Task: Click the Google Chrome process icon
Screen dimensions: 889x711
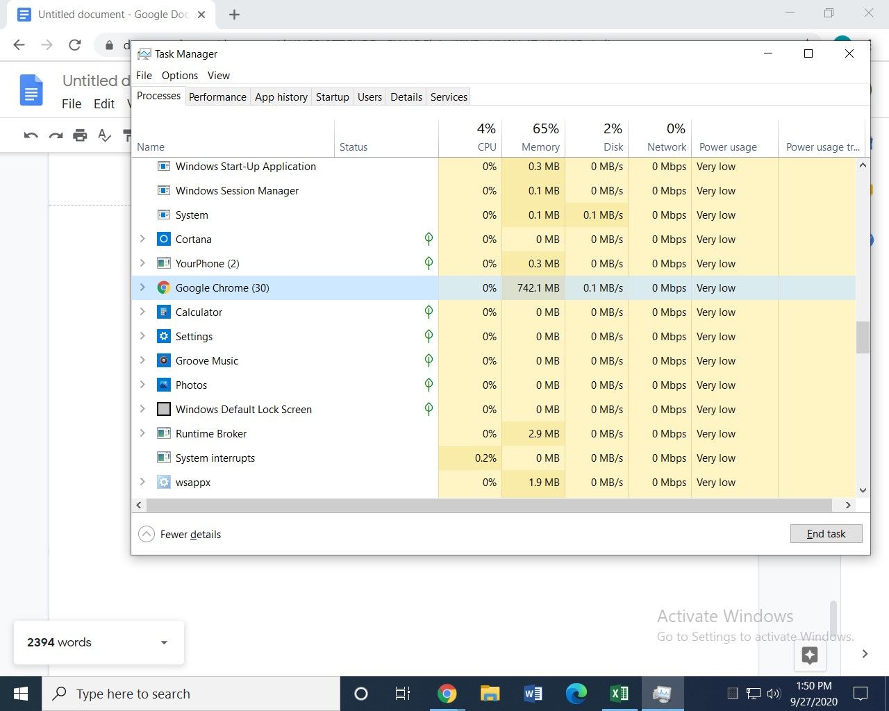Action: [x=164, y=287]
